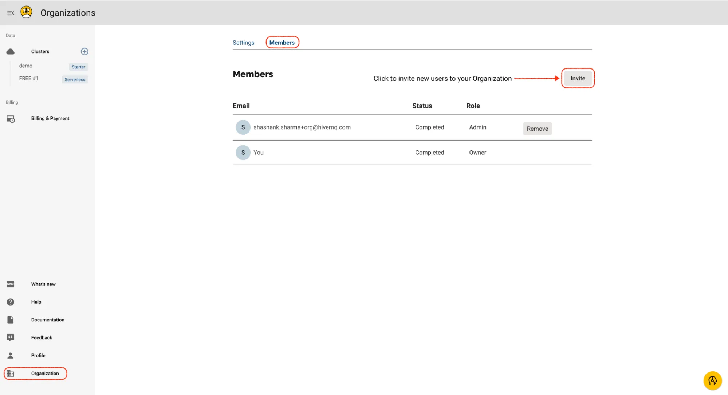Add a new cluster with plus icon

coord(84,51)
